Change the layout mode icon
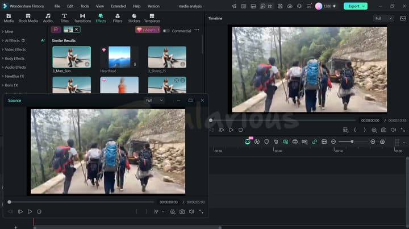The height and width of the screenshot is (229, 409). point(253,6)
